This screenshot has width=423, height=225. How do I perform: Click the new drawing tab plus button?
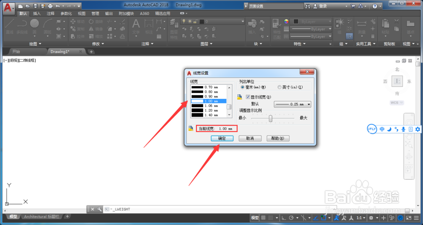coord(91,52)
